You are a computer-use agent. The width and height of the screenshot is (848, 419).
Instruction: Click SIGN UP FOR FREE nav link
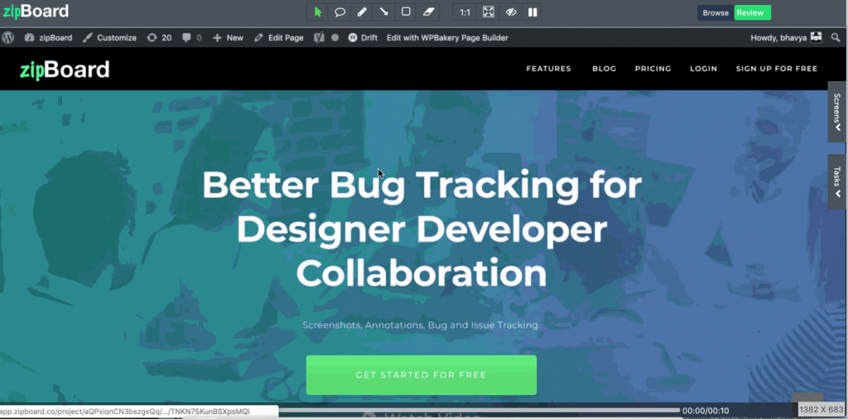tap(777, 69)
